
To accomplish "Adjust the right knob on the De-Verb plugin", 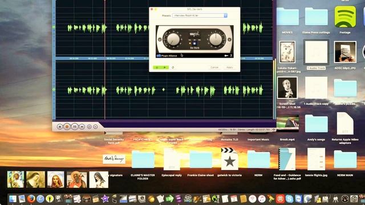I will coord(216,39).
